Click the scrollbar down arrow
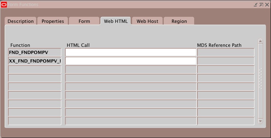 point(260,121)
